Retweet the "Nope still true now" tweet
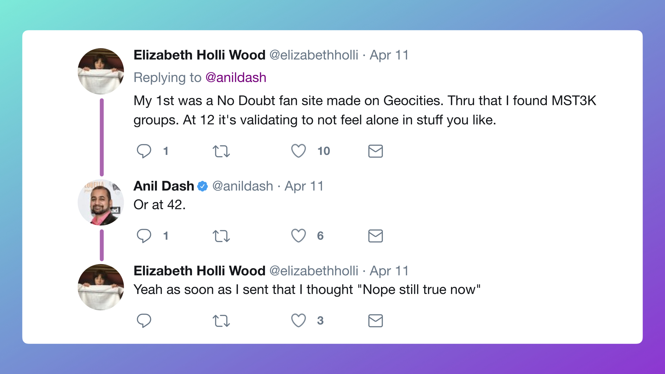The height and width of the screenshot is (374, 665). coord(221,321)
